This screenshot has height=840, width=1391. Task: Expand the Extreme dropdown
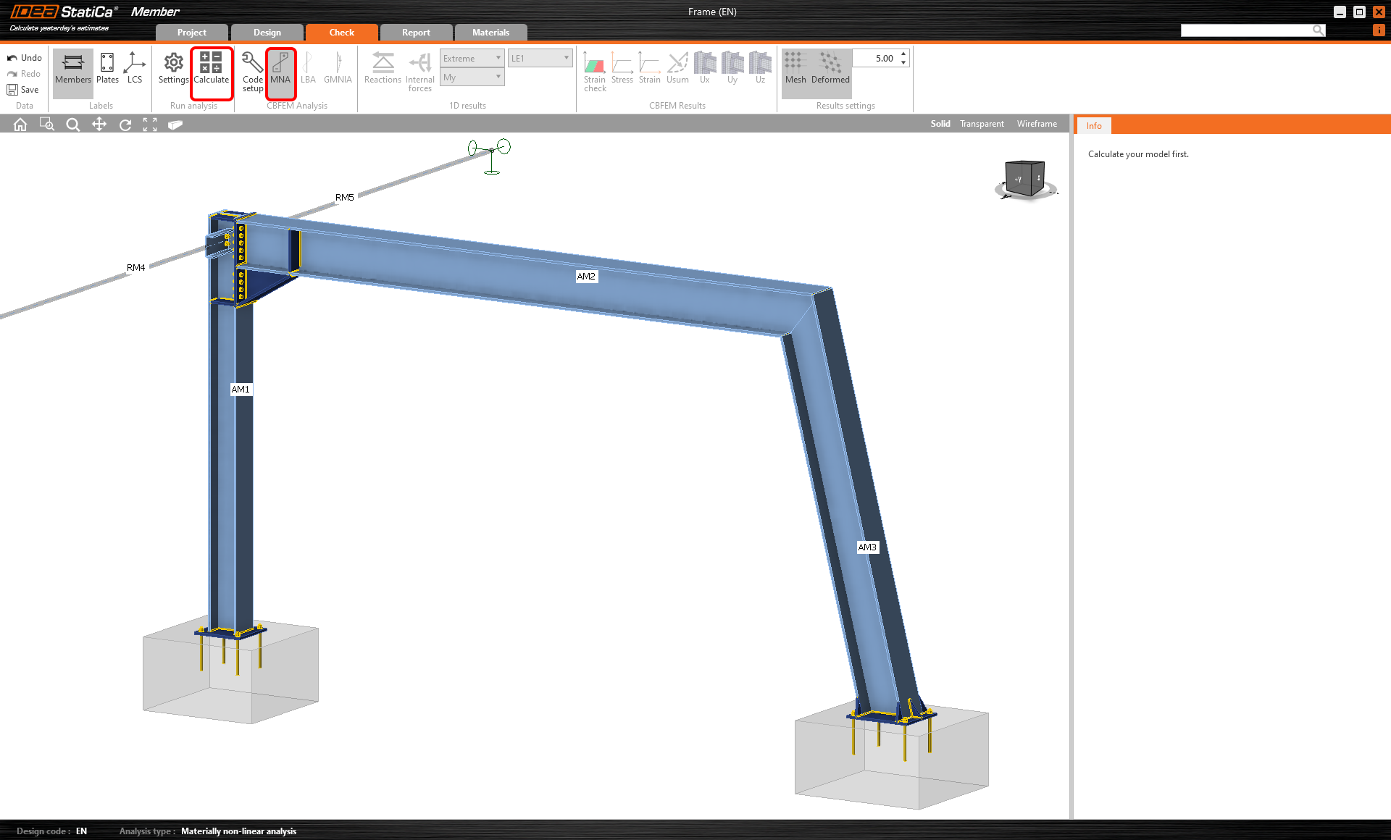[x=472, y=58]
